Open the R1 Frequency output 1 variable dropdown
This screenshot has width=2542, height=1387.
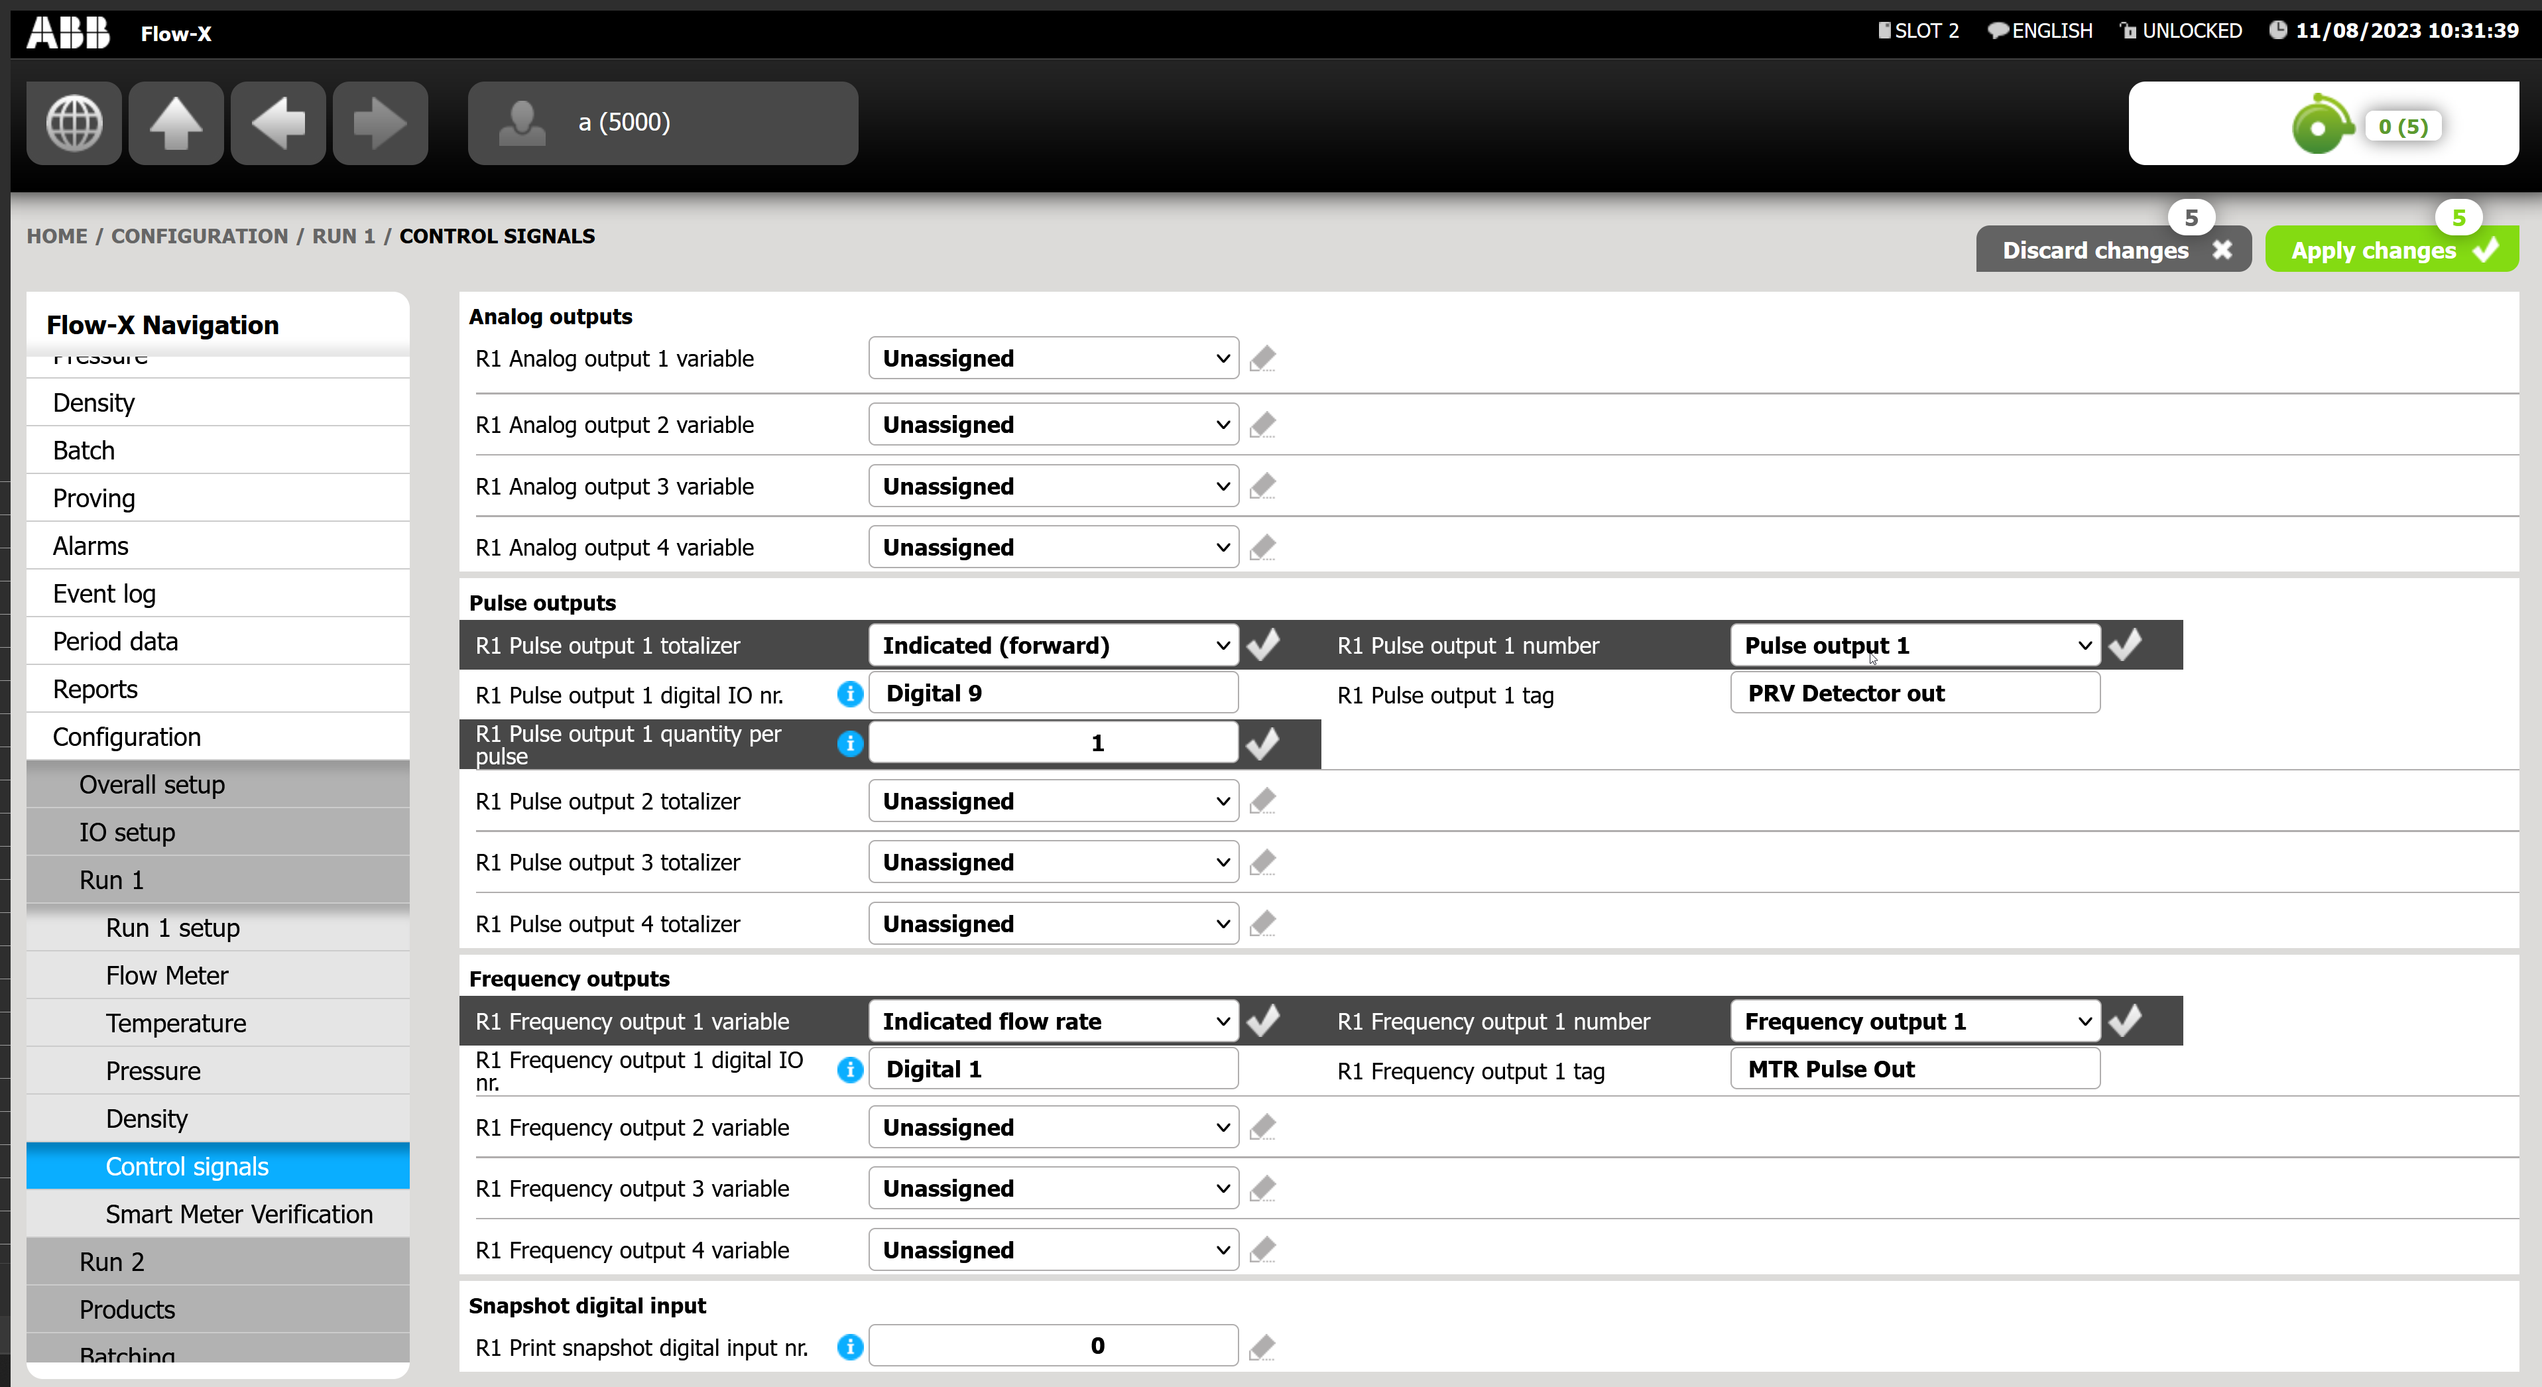click(1050, 1022)
